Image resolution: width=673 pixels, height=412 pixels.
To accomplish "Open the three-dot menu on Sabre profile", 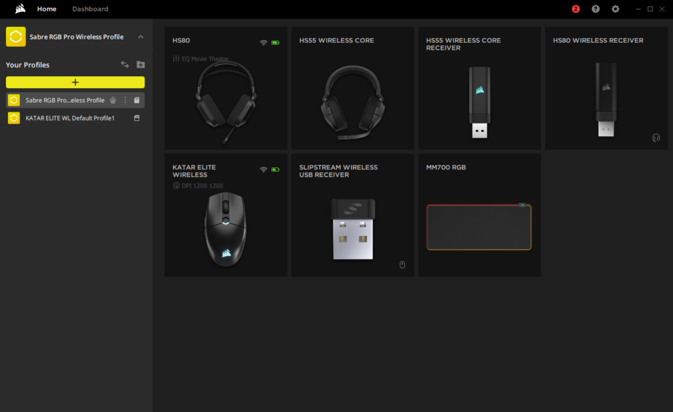I will tap(125, 100).
